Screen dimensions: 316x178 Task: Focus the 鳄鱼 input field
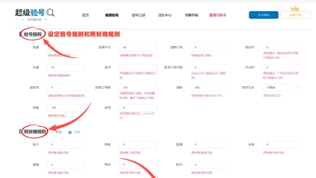coord(138,145)
